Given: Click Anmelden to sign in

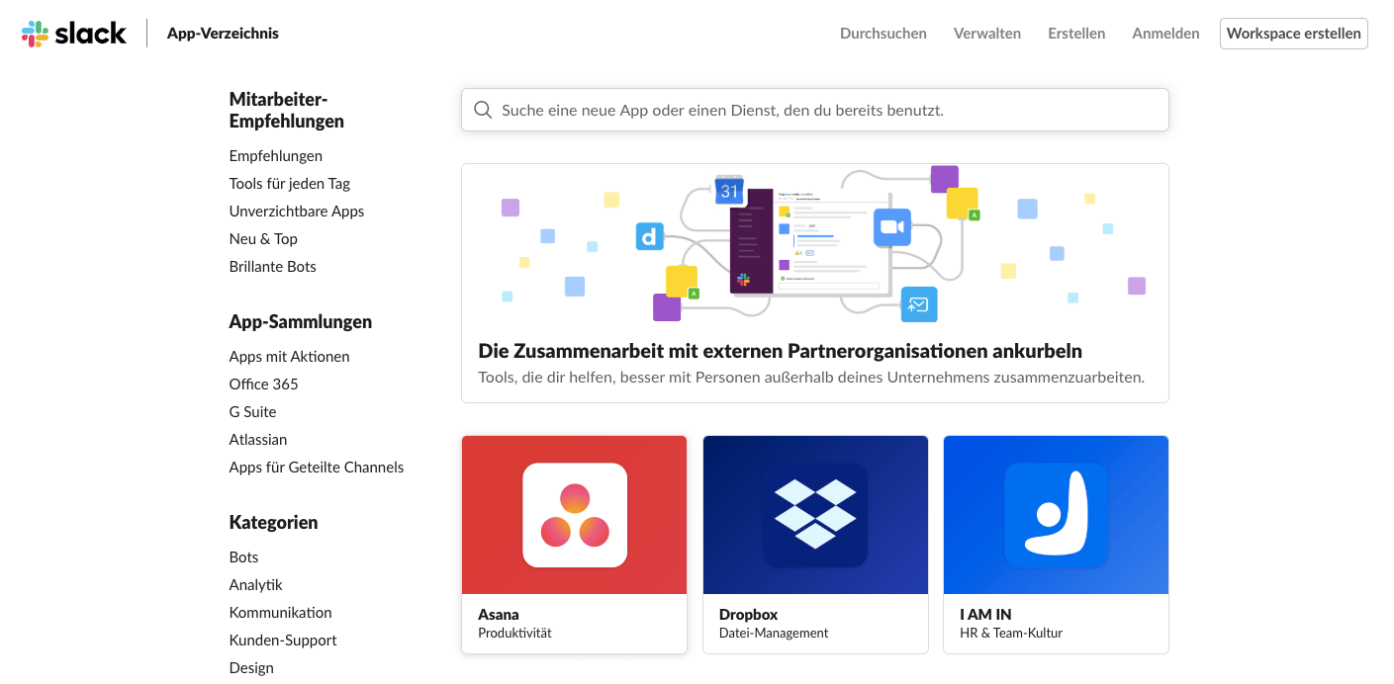Looking at the screenshot, I should [x=1165, y=33].
